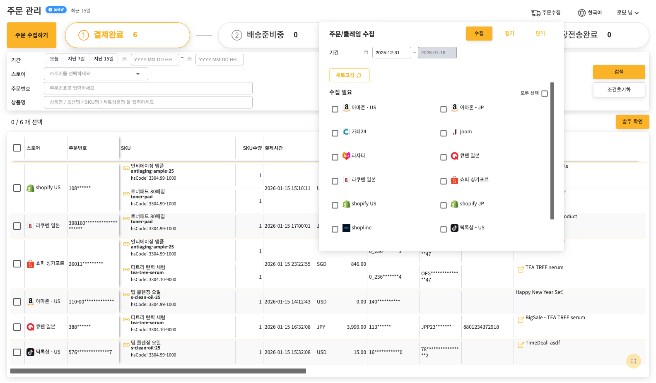This screenshot has height=383, width=656.
Task: Select the 지난 7일 period option
Action: click(x=76, y=59)
